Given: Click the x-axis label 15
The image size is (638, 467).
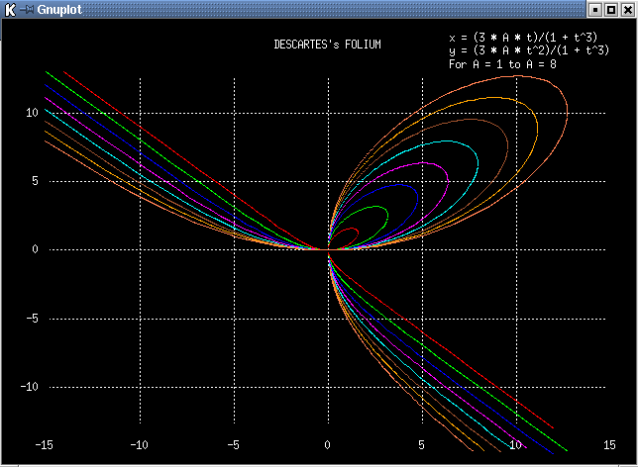Looking at the screenshot, I should (x=609, y=445).
